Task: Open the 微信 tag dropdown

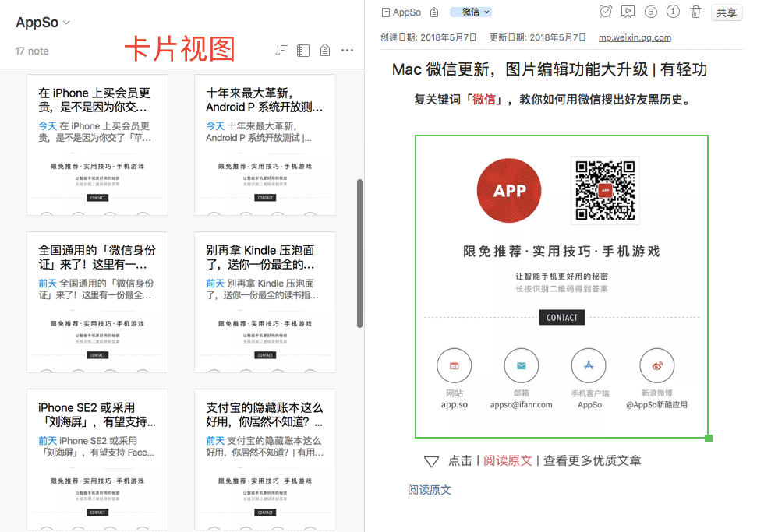Action: (x=472, y=12)
